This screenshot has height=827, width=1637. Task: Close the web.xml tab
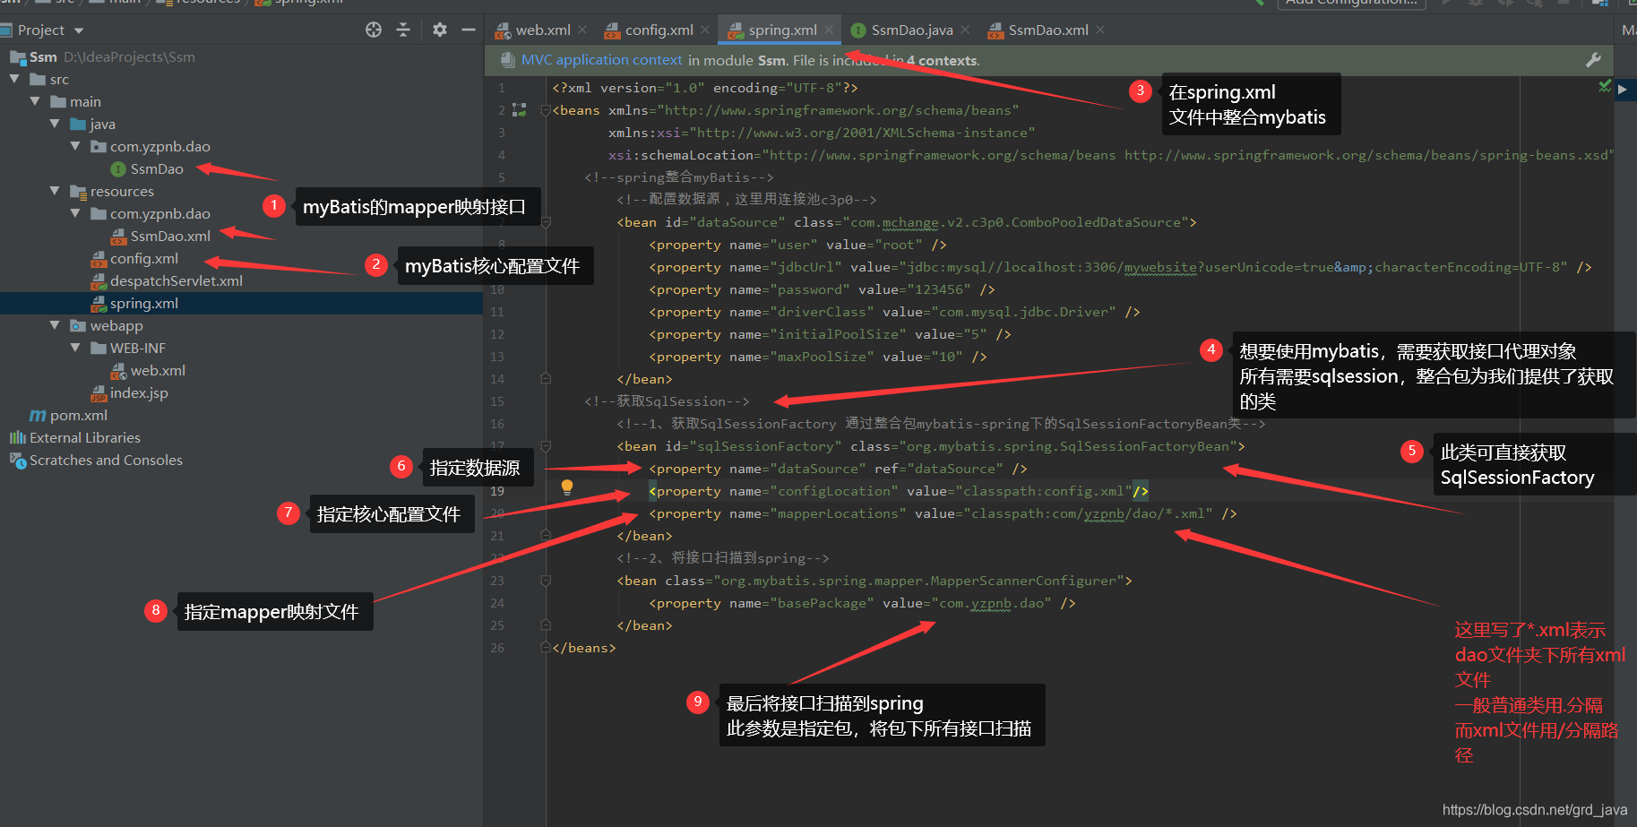tap(582, 30)
